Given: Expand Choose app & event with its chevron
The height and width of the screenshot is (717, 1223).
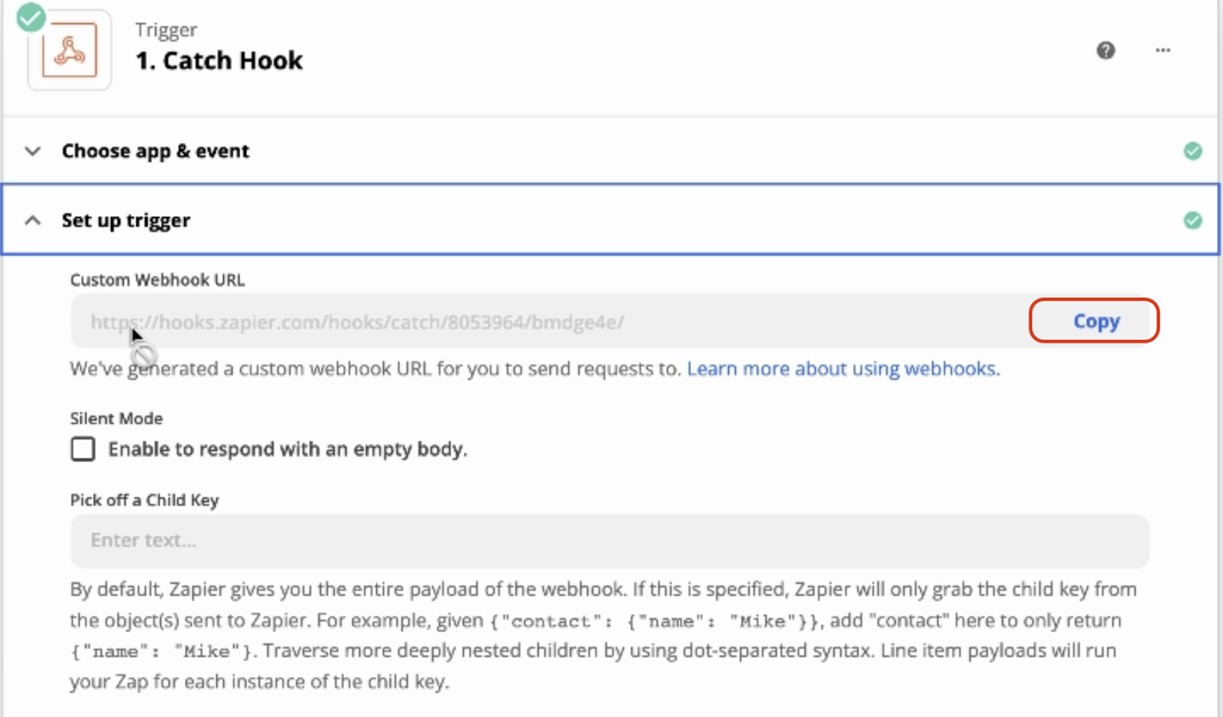Looking at the screenshot, I should pyautogui.click(x=33, y=151).
